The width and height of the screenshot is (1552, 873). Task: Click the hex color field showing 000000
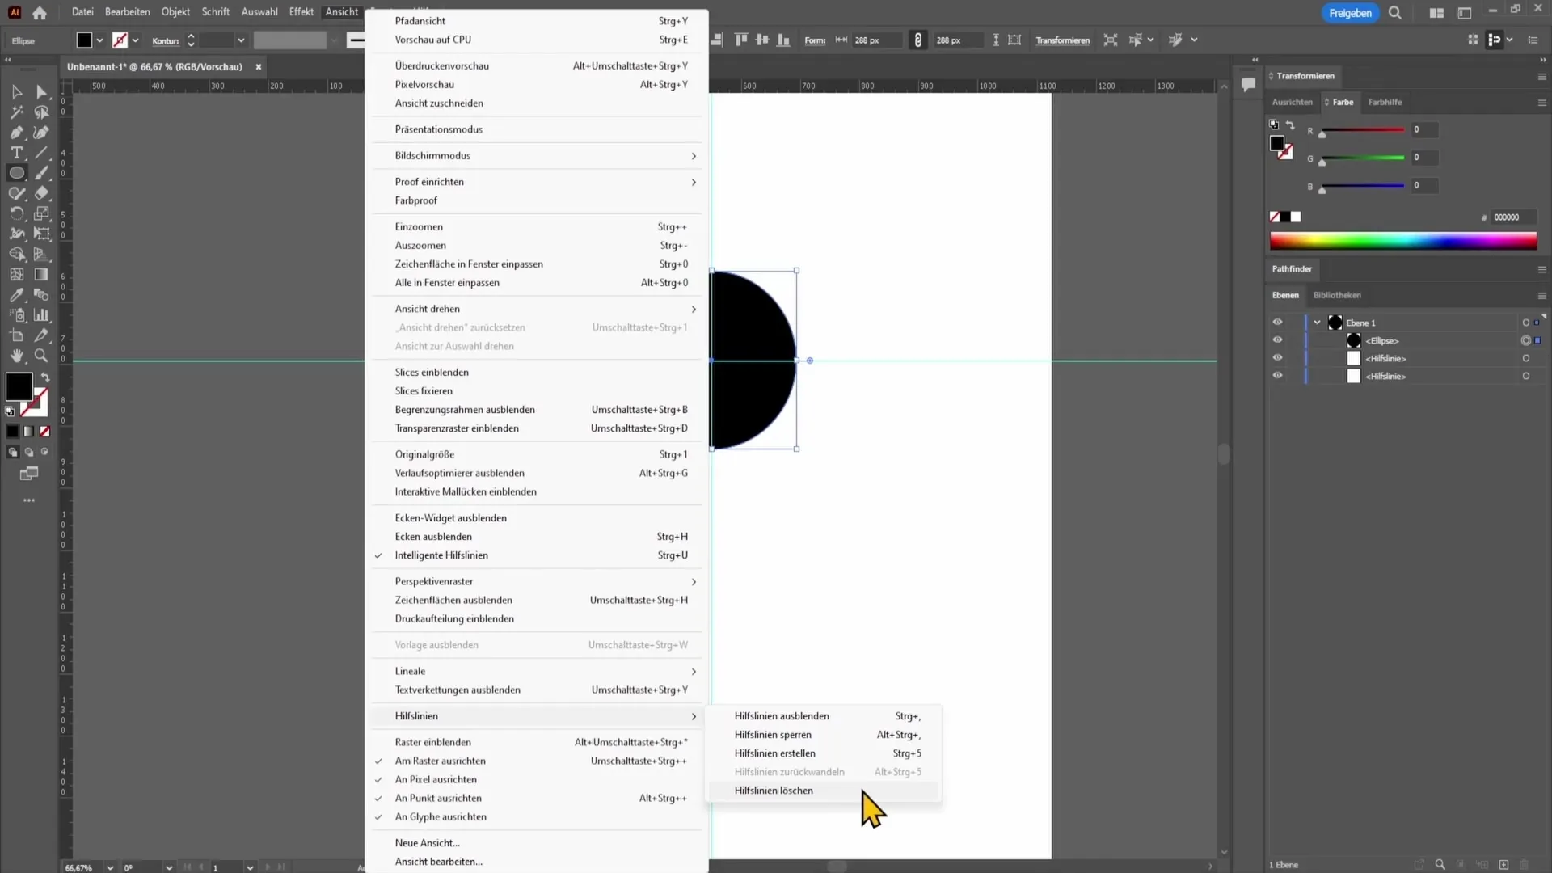1512,217
